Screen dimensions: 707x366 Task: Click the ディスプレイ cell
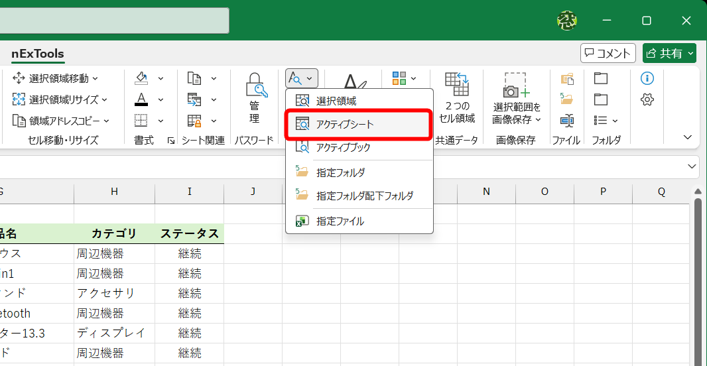115,333
